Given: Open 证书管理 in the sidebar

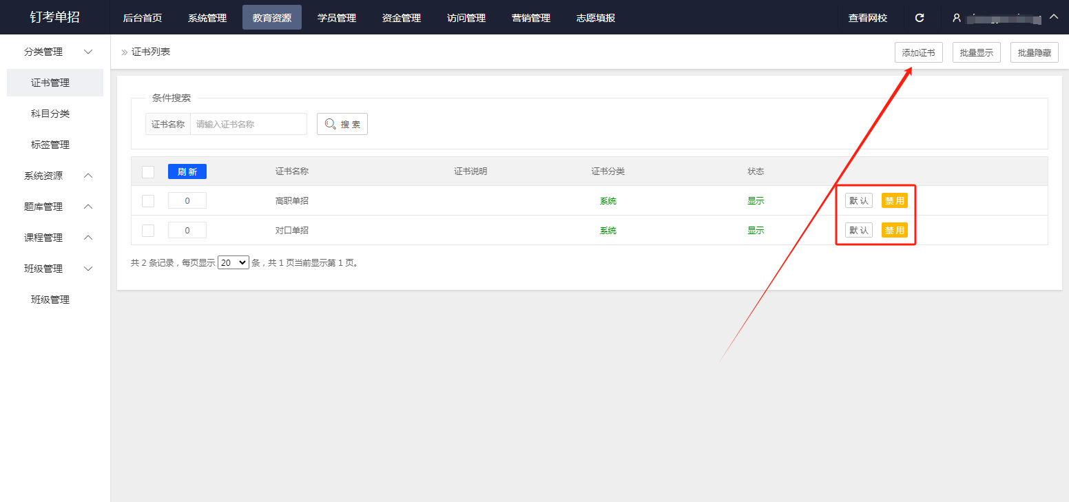Looking at the screenshot, I should tap(55, 83).
